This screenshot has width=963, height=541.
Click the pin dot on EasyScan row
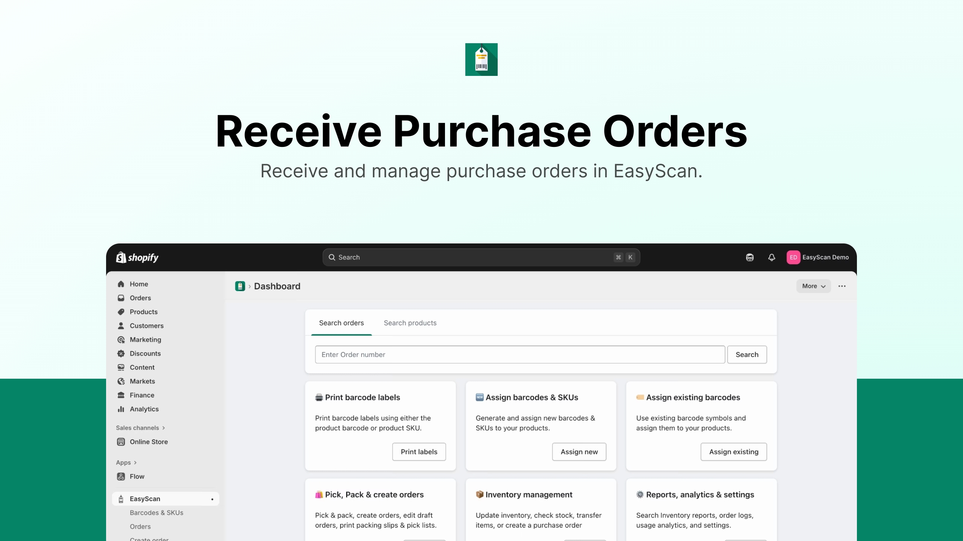[212, 499]
